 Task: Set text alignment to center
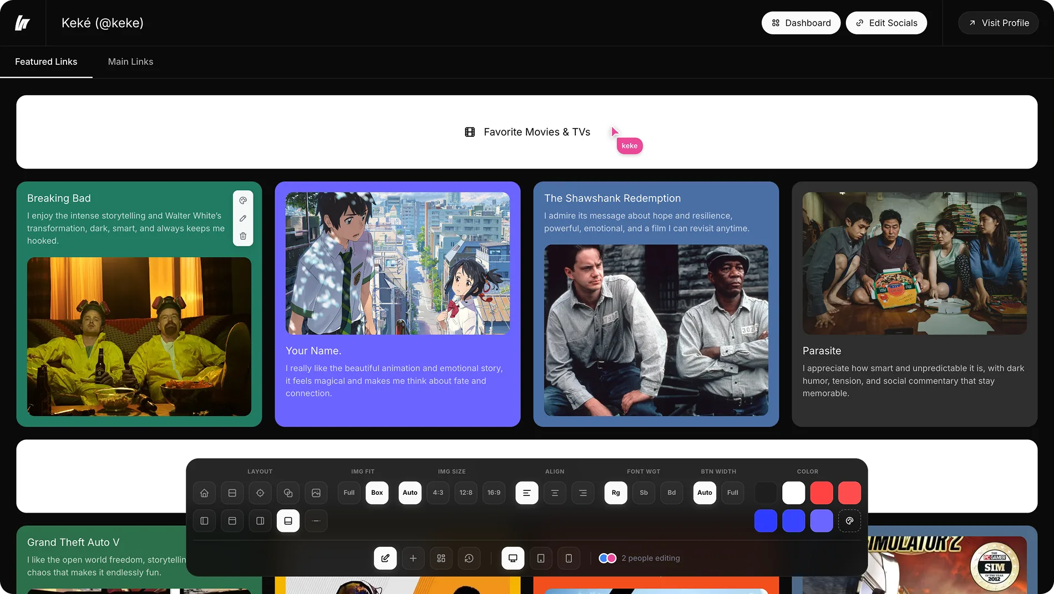pyautogui.click(x=555, y=493)
